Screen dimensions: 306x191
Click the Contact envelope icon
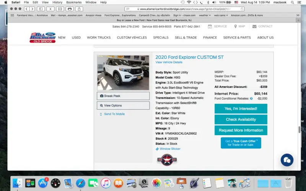[254, 26]
